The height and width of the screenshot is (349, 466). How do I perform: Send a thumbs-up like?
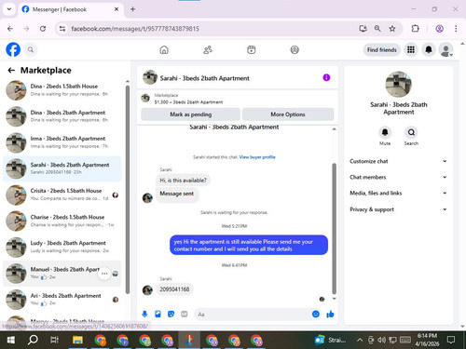(x=330, y=315)
